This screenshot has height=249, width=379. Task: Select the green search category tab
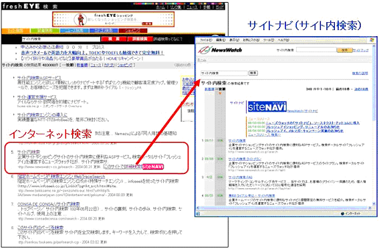click(45, 31)
